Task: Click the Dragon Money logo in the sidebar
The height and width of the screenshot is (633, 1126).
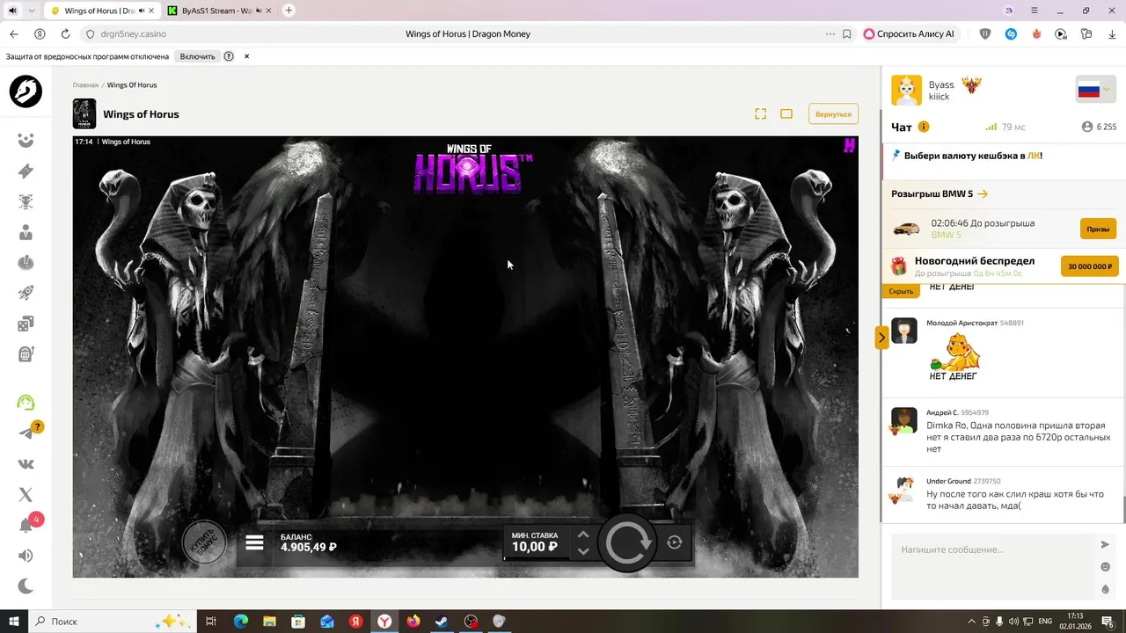Action: coord(26,91)
